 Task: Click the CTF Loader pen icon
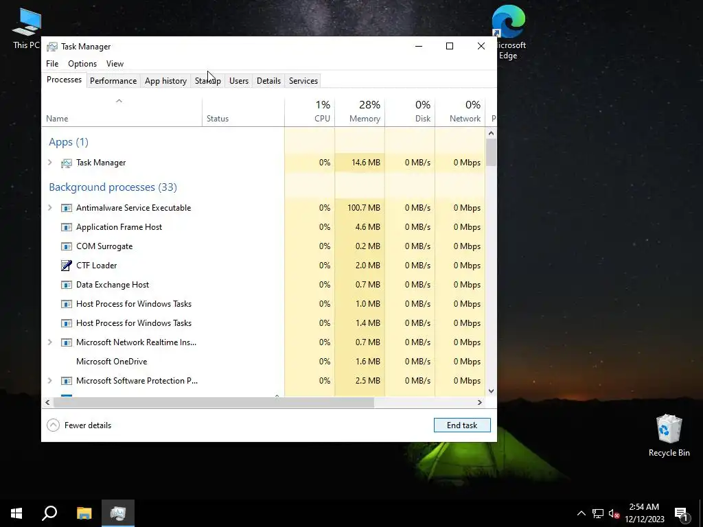67,266
